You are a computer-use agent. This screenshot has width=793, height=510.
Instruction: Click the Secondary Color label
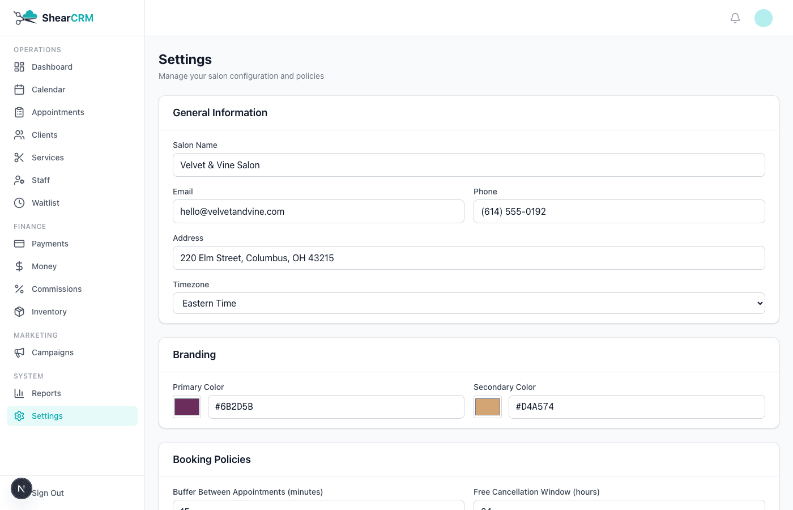(x=505, y=387)
